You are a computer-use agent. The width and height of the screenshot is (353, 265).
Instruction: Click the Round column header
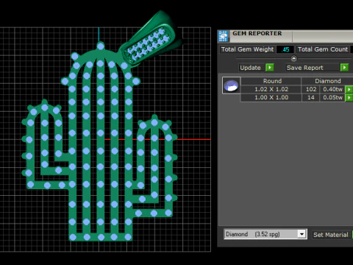(271, 81)
